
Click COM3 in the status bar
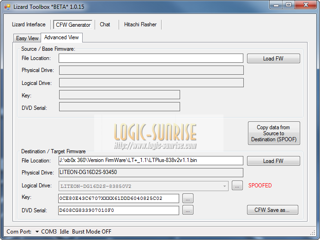pos(49,232)
